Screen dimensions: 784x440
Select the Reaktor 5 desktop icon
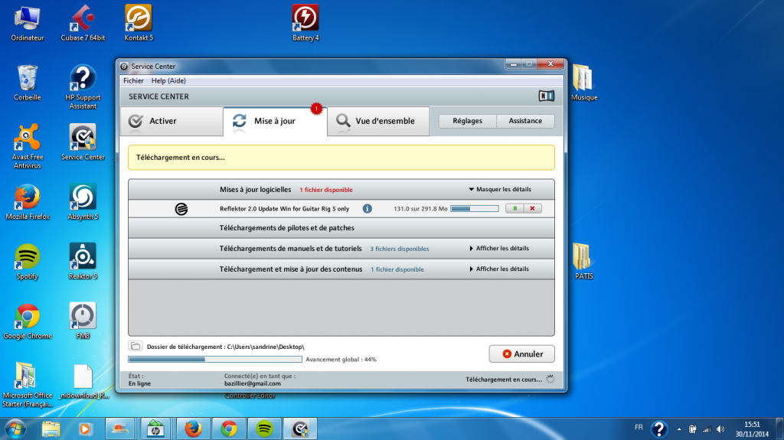pos(83,262)
